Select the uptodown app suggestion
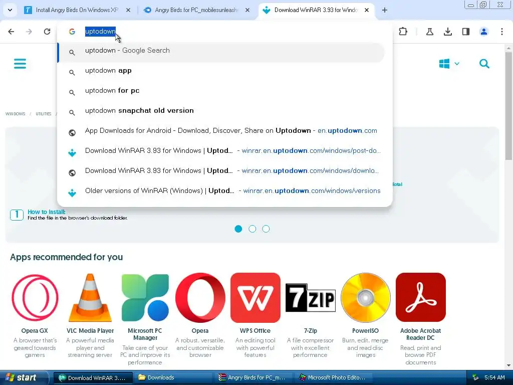The width and height of the screenshot is (513, 385). (x=221, y=71)
